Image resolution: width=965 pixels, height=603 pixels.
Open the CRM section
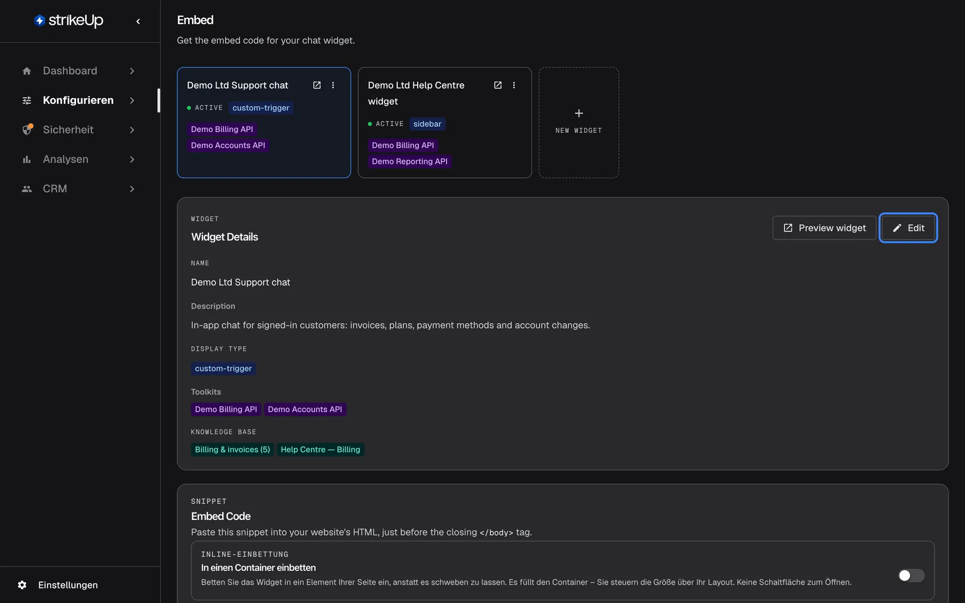[79, 189]
